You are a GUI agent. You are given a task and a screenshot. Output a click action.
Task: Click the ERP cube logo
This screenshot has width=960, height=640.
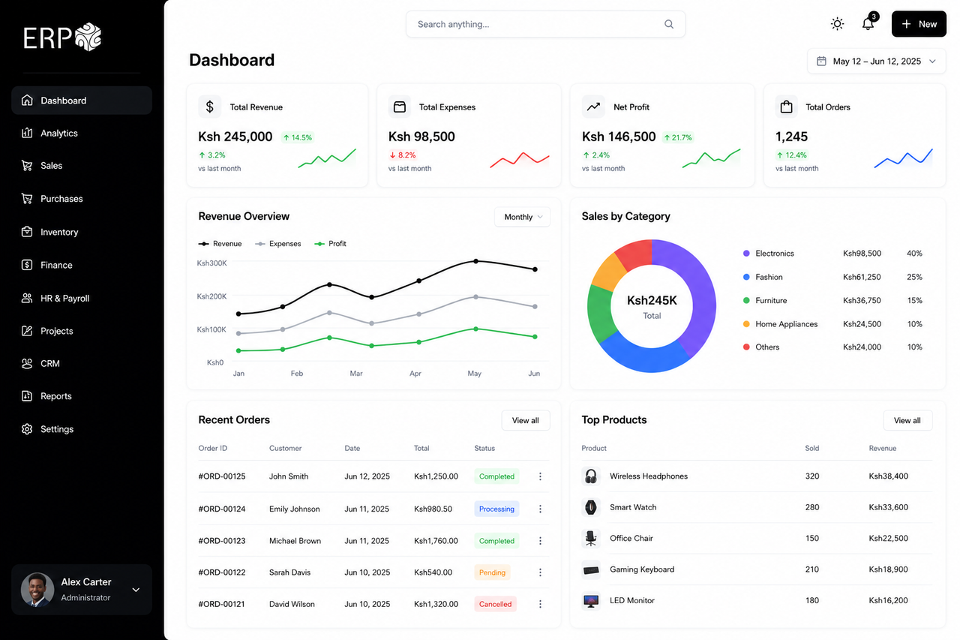click(87, 38)
